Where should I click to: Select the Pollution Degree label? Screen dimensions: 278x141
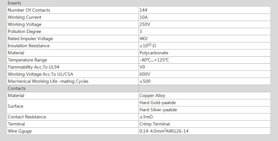(24, 32)
